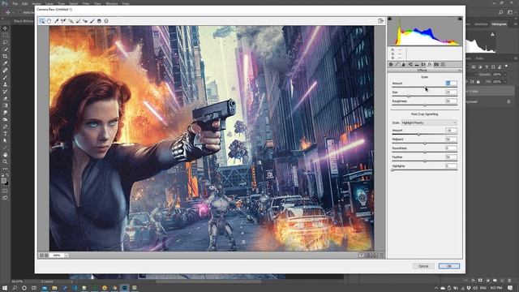Select the White Balance eyedropper tool
The image size is (519, 292).
[x=56, y=21]
